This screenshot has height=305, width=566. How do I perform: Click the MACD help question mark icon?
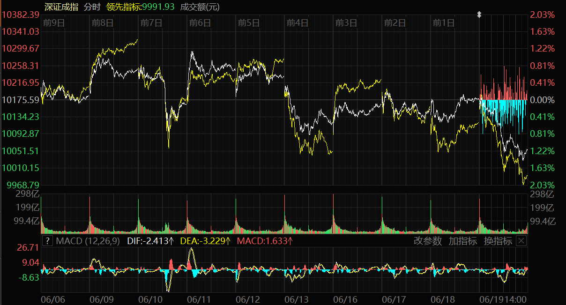(x=47, y=241)
